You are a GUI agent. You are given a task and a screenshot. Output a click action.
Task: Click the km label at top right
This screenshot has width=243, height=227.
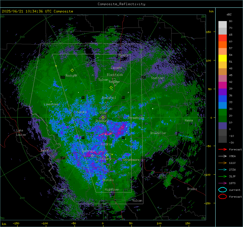tap(211, 11)
